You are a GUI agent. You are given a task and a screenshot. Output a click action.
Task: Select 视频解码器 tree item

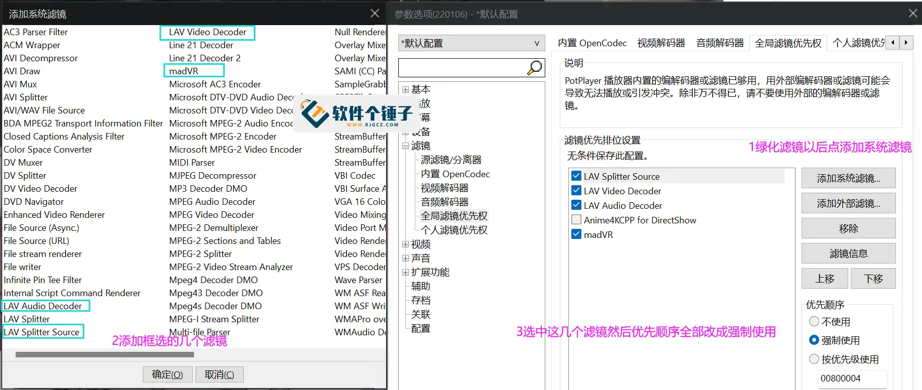coord(444,188)
